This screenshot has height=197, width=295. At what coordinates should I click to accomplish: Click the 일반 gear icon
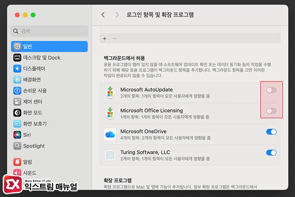17,46
